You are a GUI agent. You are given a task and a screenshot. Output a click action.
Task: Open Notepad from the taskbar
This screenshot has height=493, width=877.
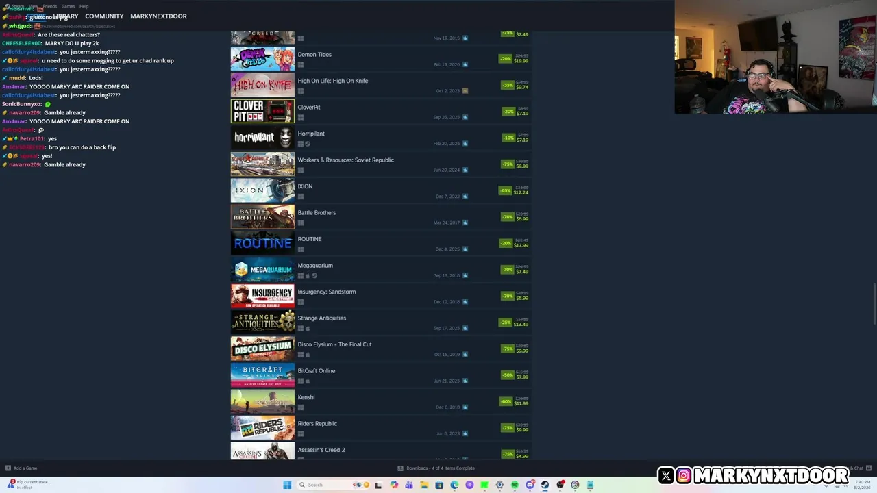point(590,485)
